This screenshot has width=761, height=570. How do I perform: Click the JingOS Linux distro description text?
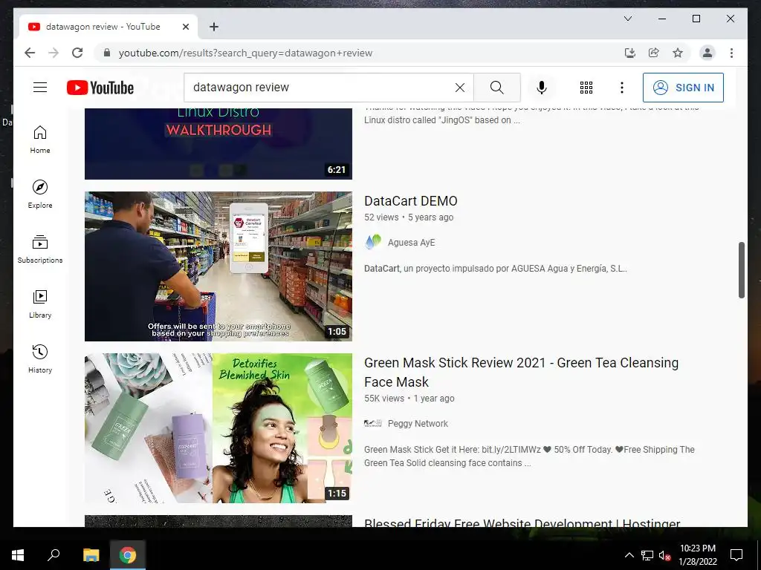click(x=531, y=115)
